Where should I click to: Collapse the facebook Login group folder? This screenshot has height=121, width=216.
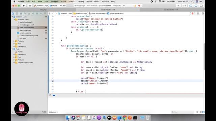tap(14, 19)
